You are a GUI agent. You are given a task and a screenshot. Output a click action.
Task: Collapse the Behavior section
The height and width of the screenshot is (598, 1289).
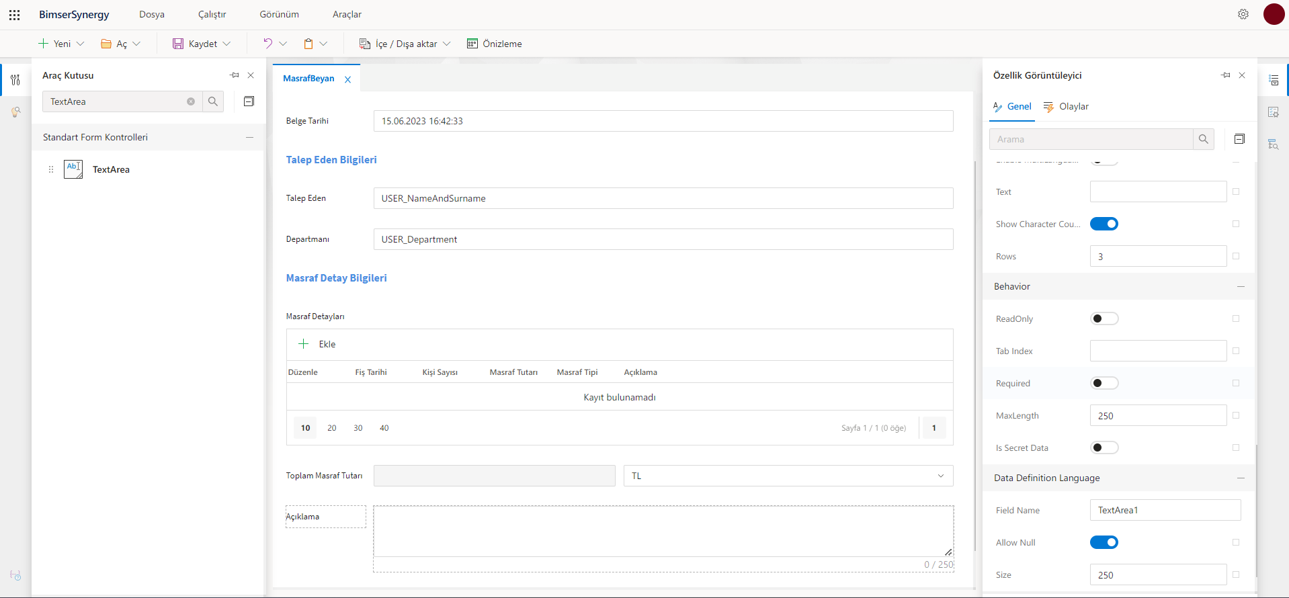(x=1241, y=286)
